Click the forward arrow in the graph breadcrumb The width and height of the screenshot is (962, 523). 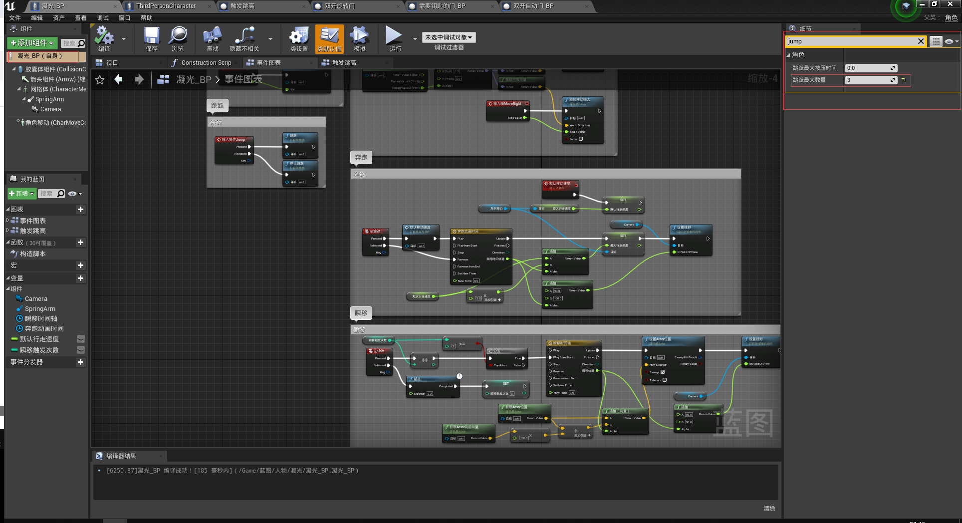[x=139, y=79]
